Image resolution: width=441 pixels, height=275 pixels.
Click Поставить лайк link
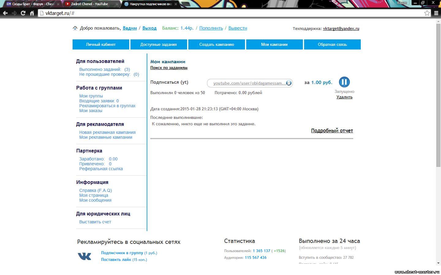tap(116, 259)
